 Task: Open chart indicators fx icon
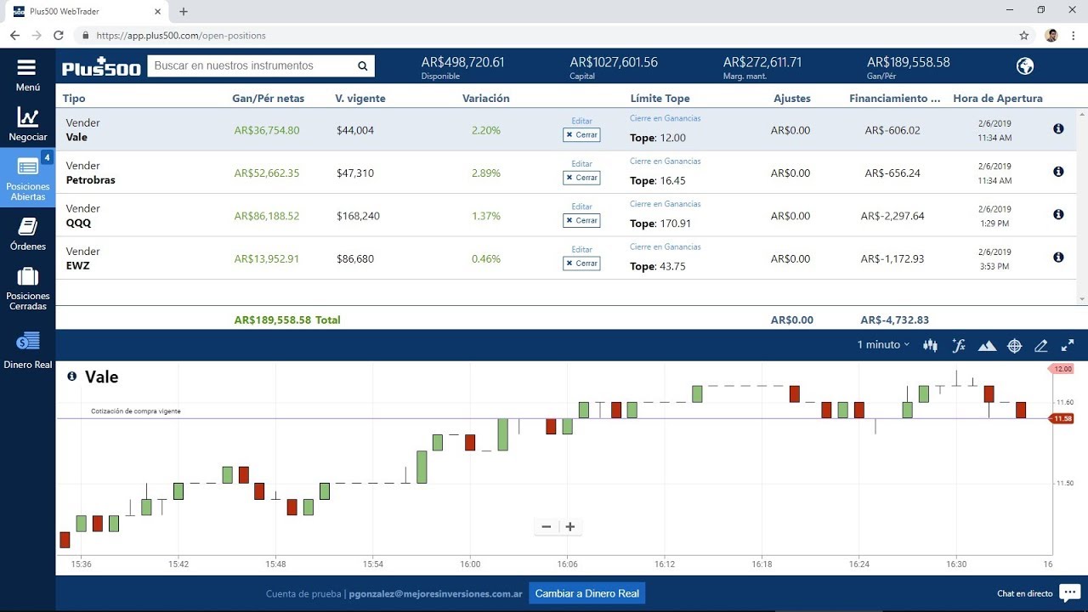point(959,345)
